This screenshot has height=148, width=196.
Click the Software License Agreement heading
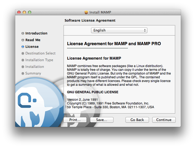90,20
